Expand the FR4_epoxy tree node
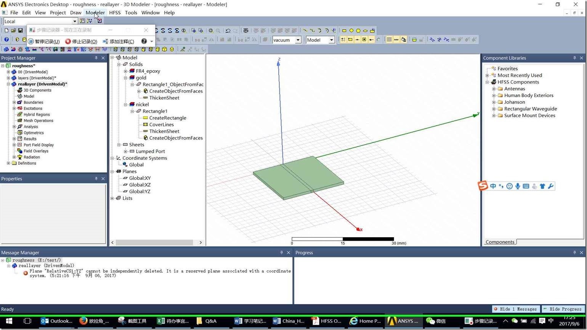 125,71
